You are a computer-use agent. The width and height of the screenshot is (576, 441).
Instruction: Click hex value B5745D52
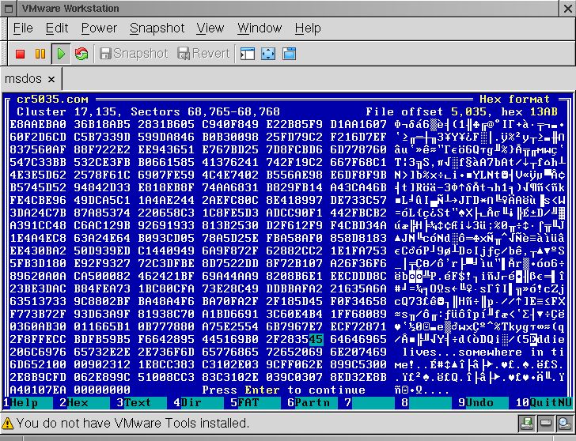point(38,187)
